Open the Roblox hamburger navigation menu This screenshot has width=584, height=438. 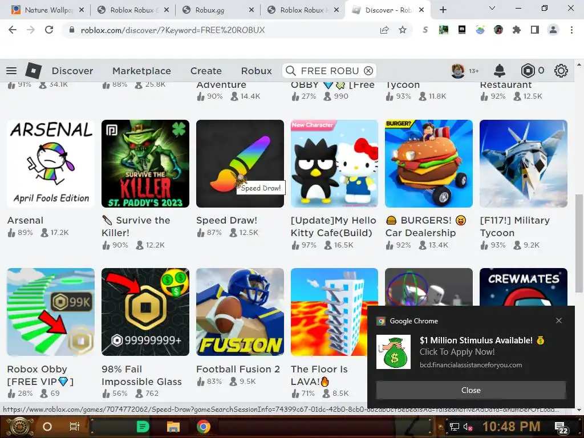(x=11, y=71)
